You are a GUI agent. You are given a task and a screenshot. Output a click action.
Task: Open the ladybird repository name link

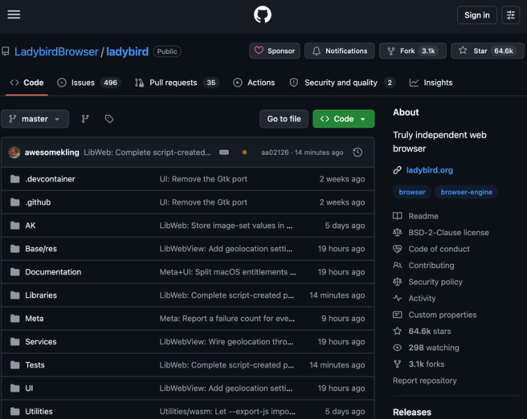coord(127,51)
